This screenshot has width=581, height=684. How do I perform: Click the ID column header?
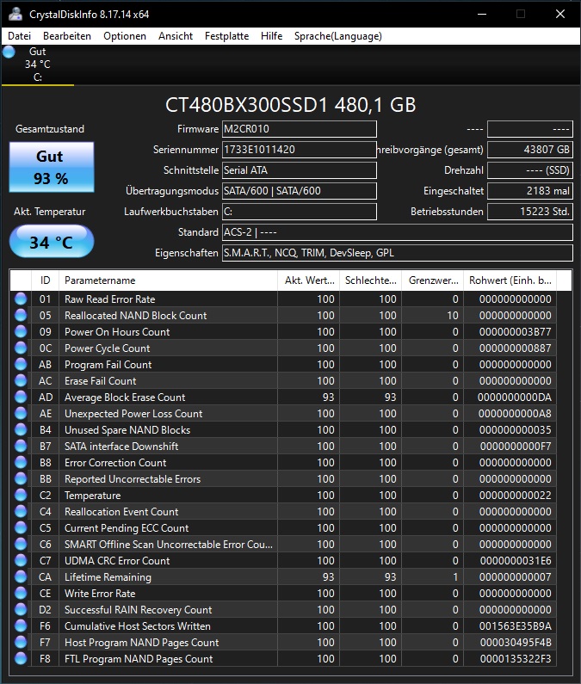[x=45, y=280]
